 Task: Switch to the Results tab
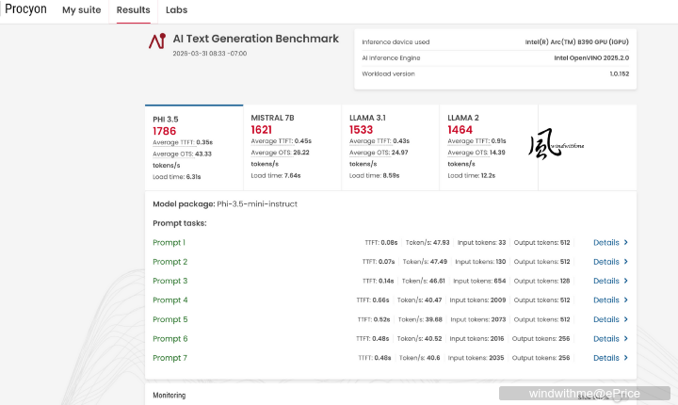(133, 10)
